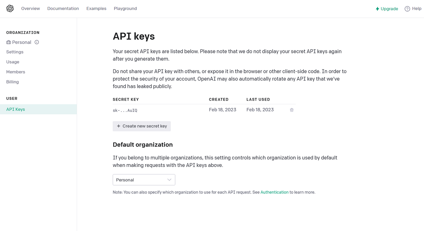Open the Overview tab
Screen dimensions: 424x231
[x=31, y=8]
